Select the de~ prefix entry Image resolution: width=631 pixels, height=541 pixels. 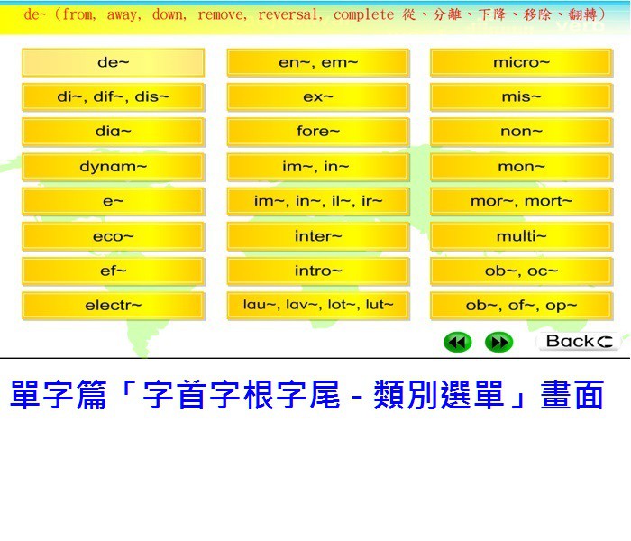coord(114,62)
